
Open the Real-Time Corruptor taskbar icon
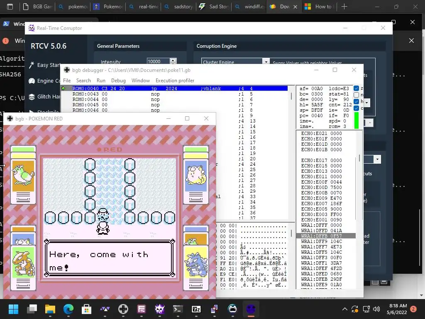(160, 309)
